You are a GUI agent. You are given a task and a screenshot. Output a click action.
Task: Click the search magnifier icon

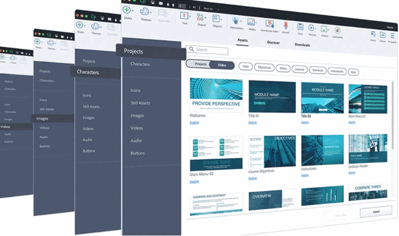pos(191,49)
